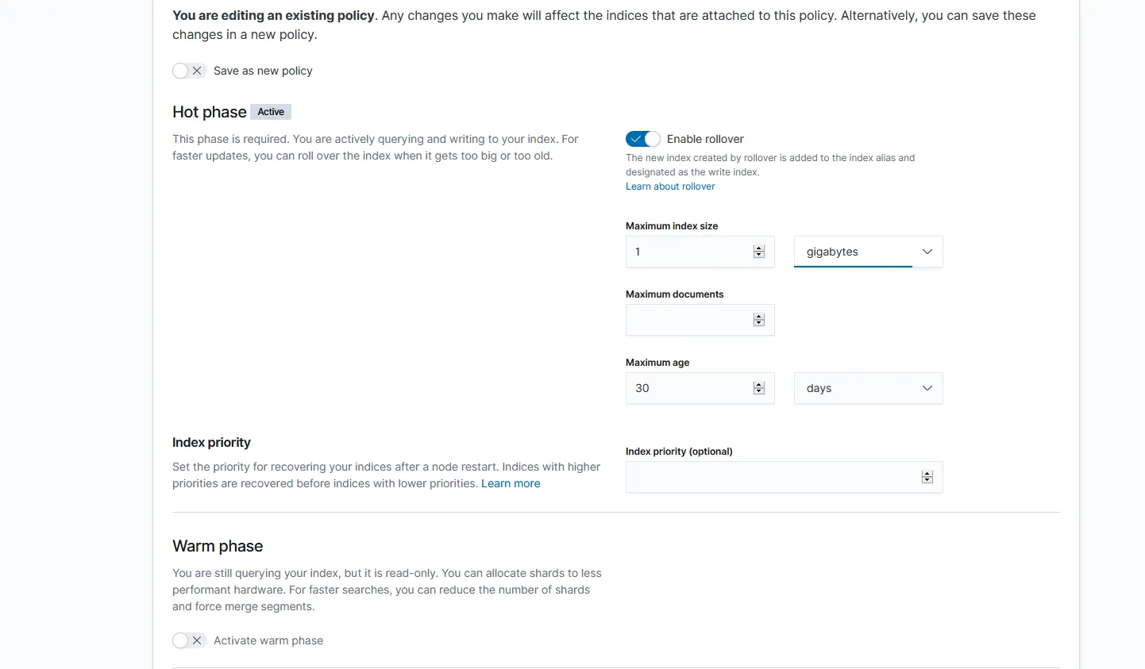Click the Activate warm phase label

pyautogui.click(x=268, y=640)
